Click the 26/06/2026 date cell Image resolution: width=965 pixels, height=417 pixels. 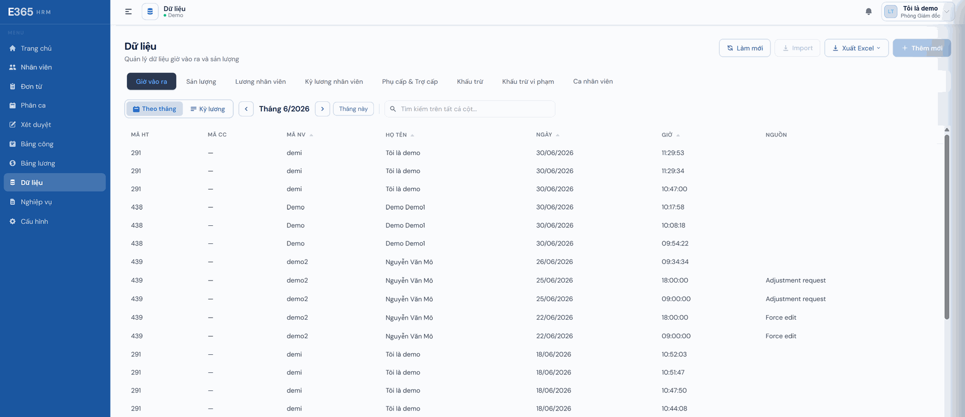click(554, 261)
